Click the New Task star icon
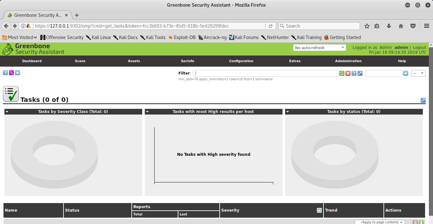The width and height of the screenshot is (433, 224). (x=17, y=73)
